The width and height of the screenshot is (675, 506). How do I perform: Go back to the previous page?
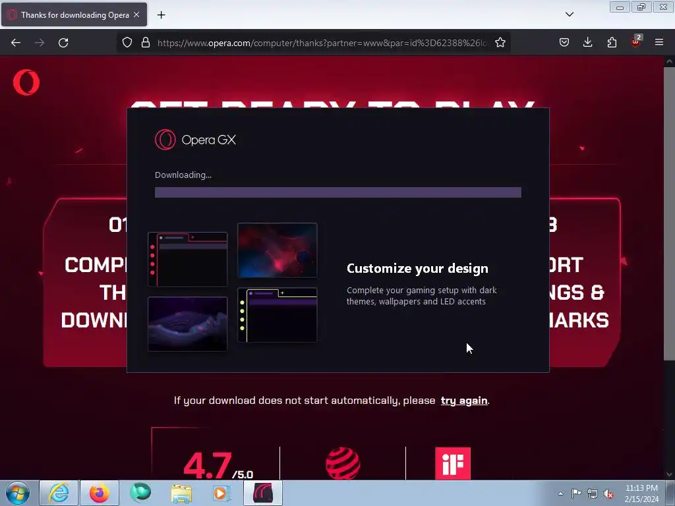pos(16,43)
